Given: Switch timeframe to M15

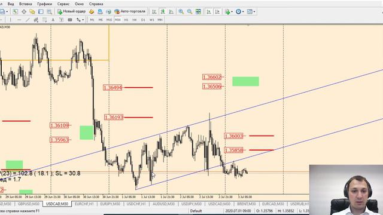Looking at the screenshot, I should coord(109,20).
